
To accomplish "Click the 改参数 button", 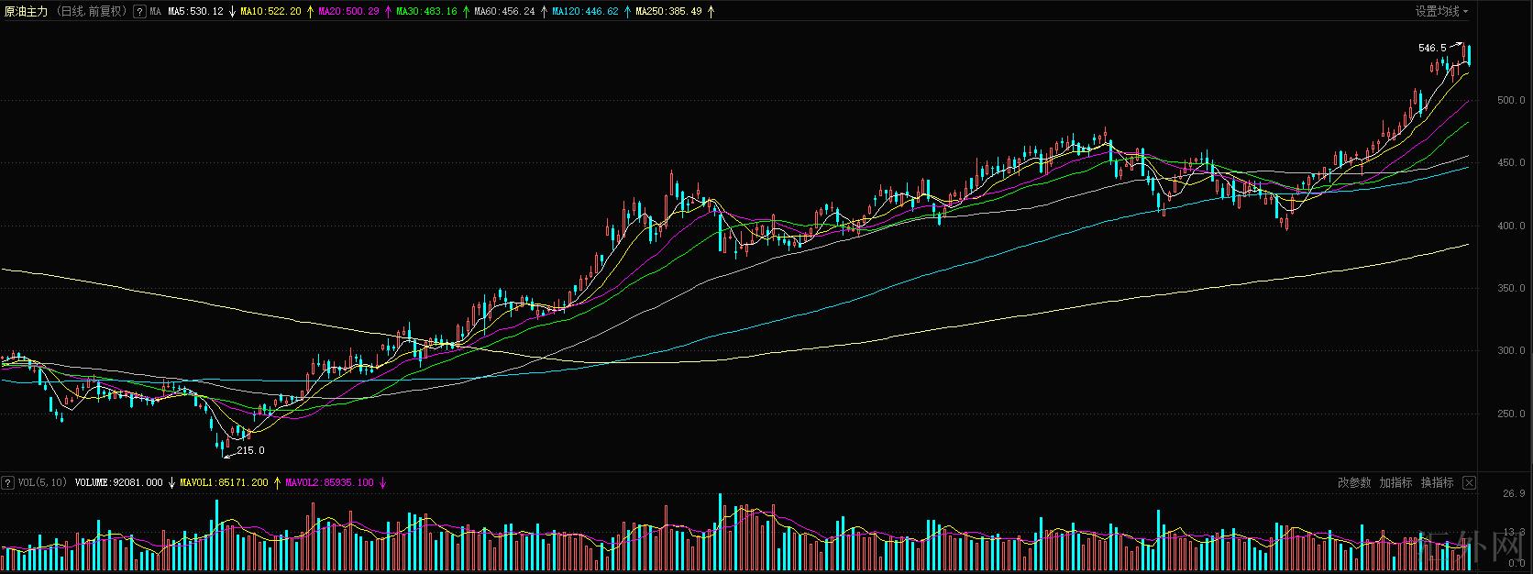I will click(1354, 482).
